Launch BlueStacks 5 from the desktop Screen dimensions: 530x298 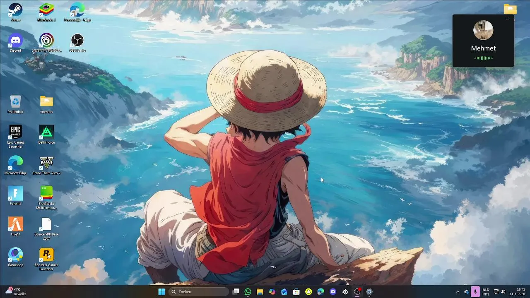click(46, 12)
